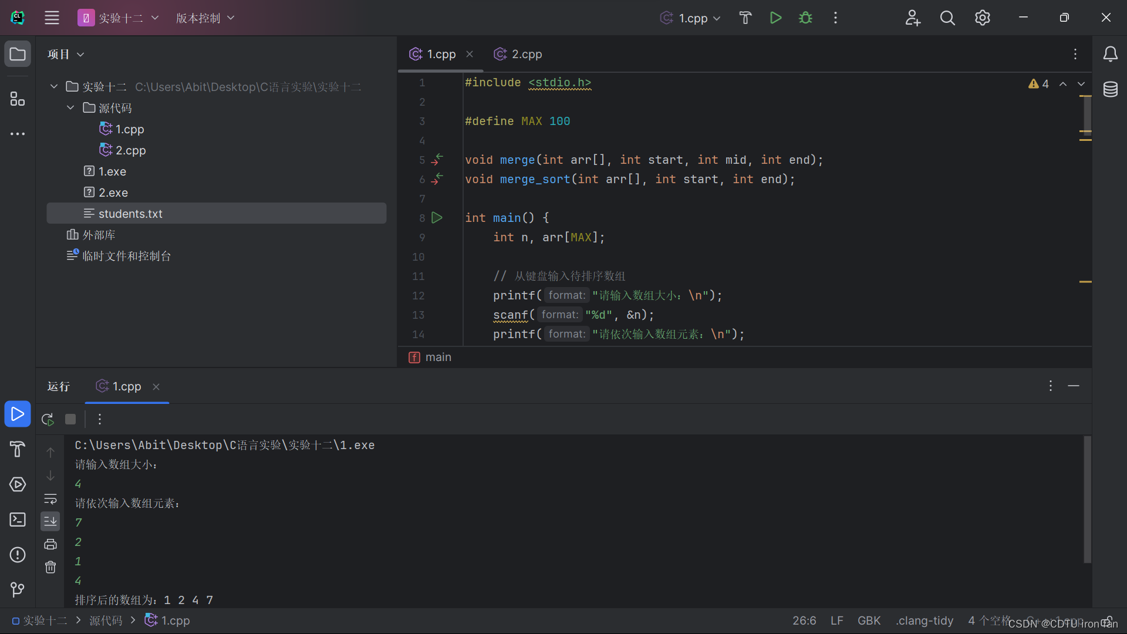Screen dimensions: 1127x634
Task: Rerun 1.cpp in the Run panel
Action: tap(48, 419)
